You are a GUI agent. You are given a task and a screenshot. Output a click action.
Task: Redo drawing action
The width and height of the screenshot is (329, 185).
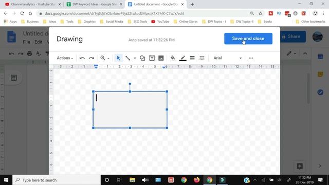92,58
